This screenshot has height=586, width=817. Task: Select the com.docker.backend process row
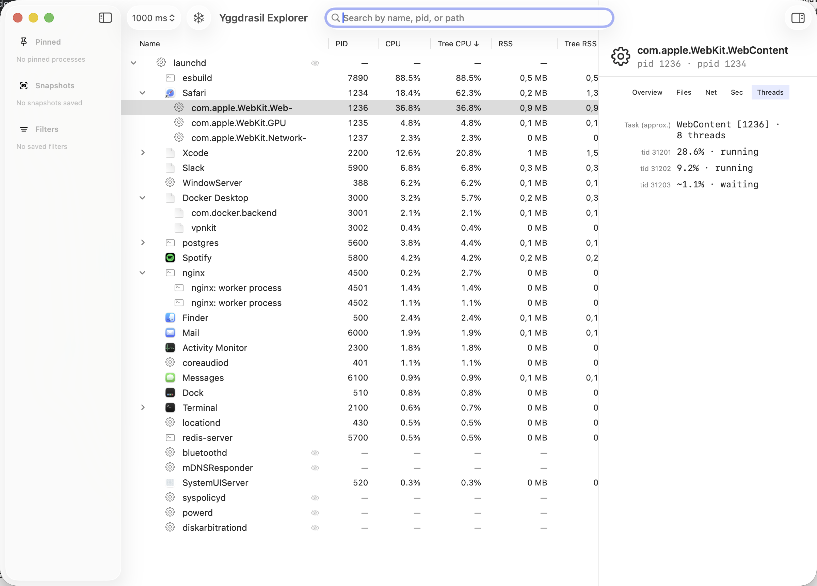click(360, 213)
